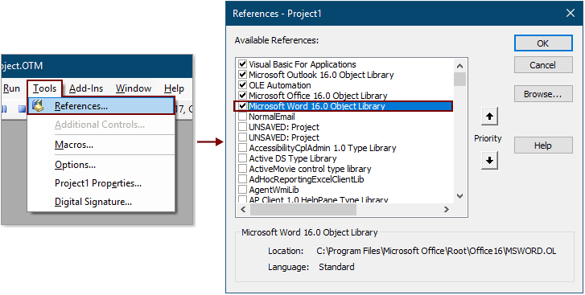Confirm with the OK button
The width and height of the screenshot is (585, 295).
tap(543, 43)
